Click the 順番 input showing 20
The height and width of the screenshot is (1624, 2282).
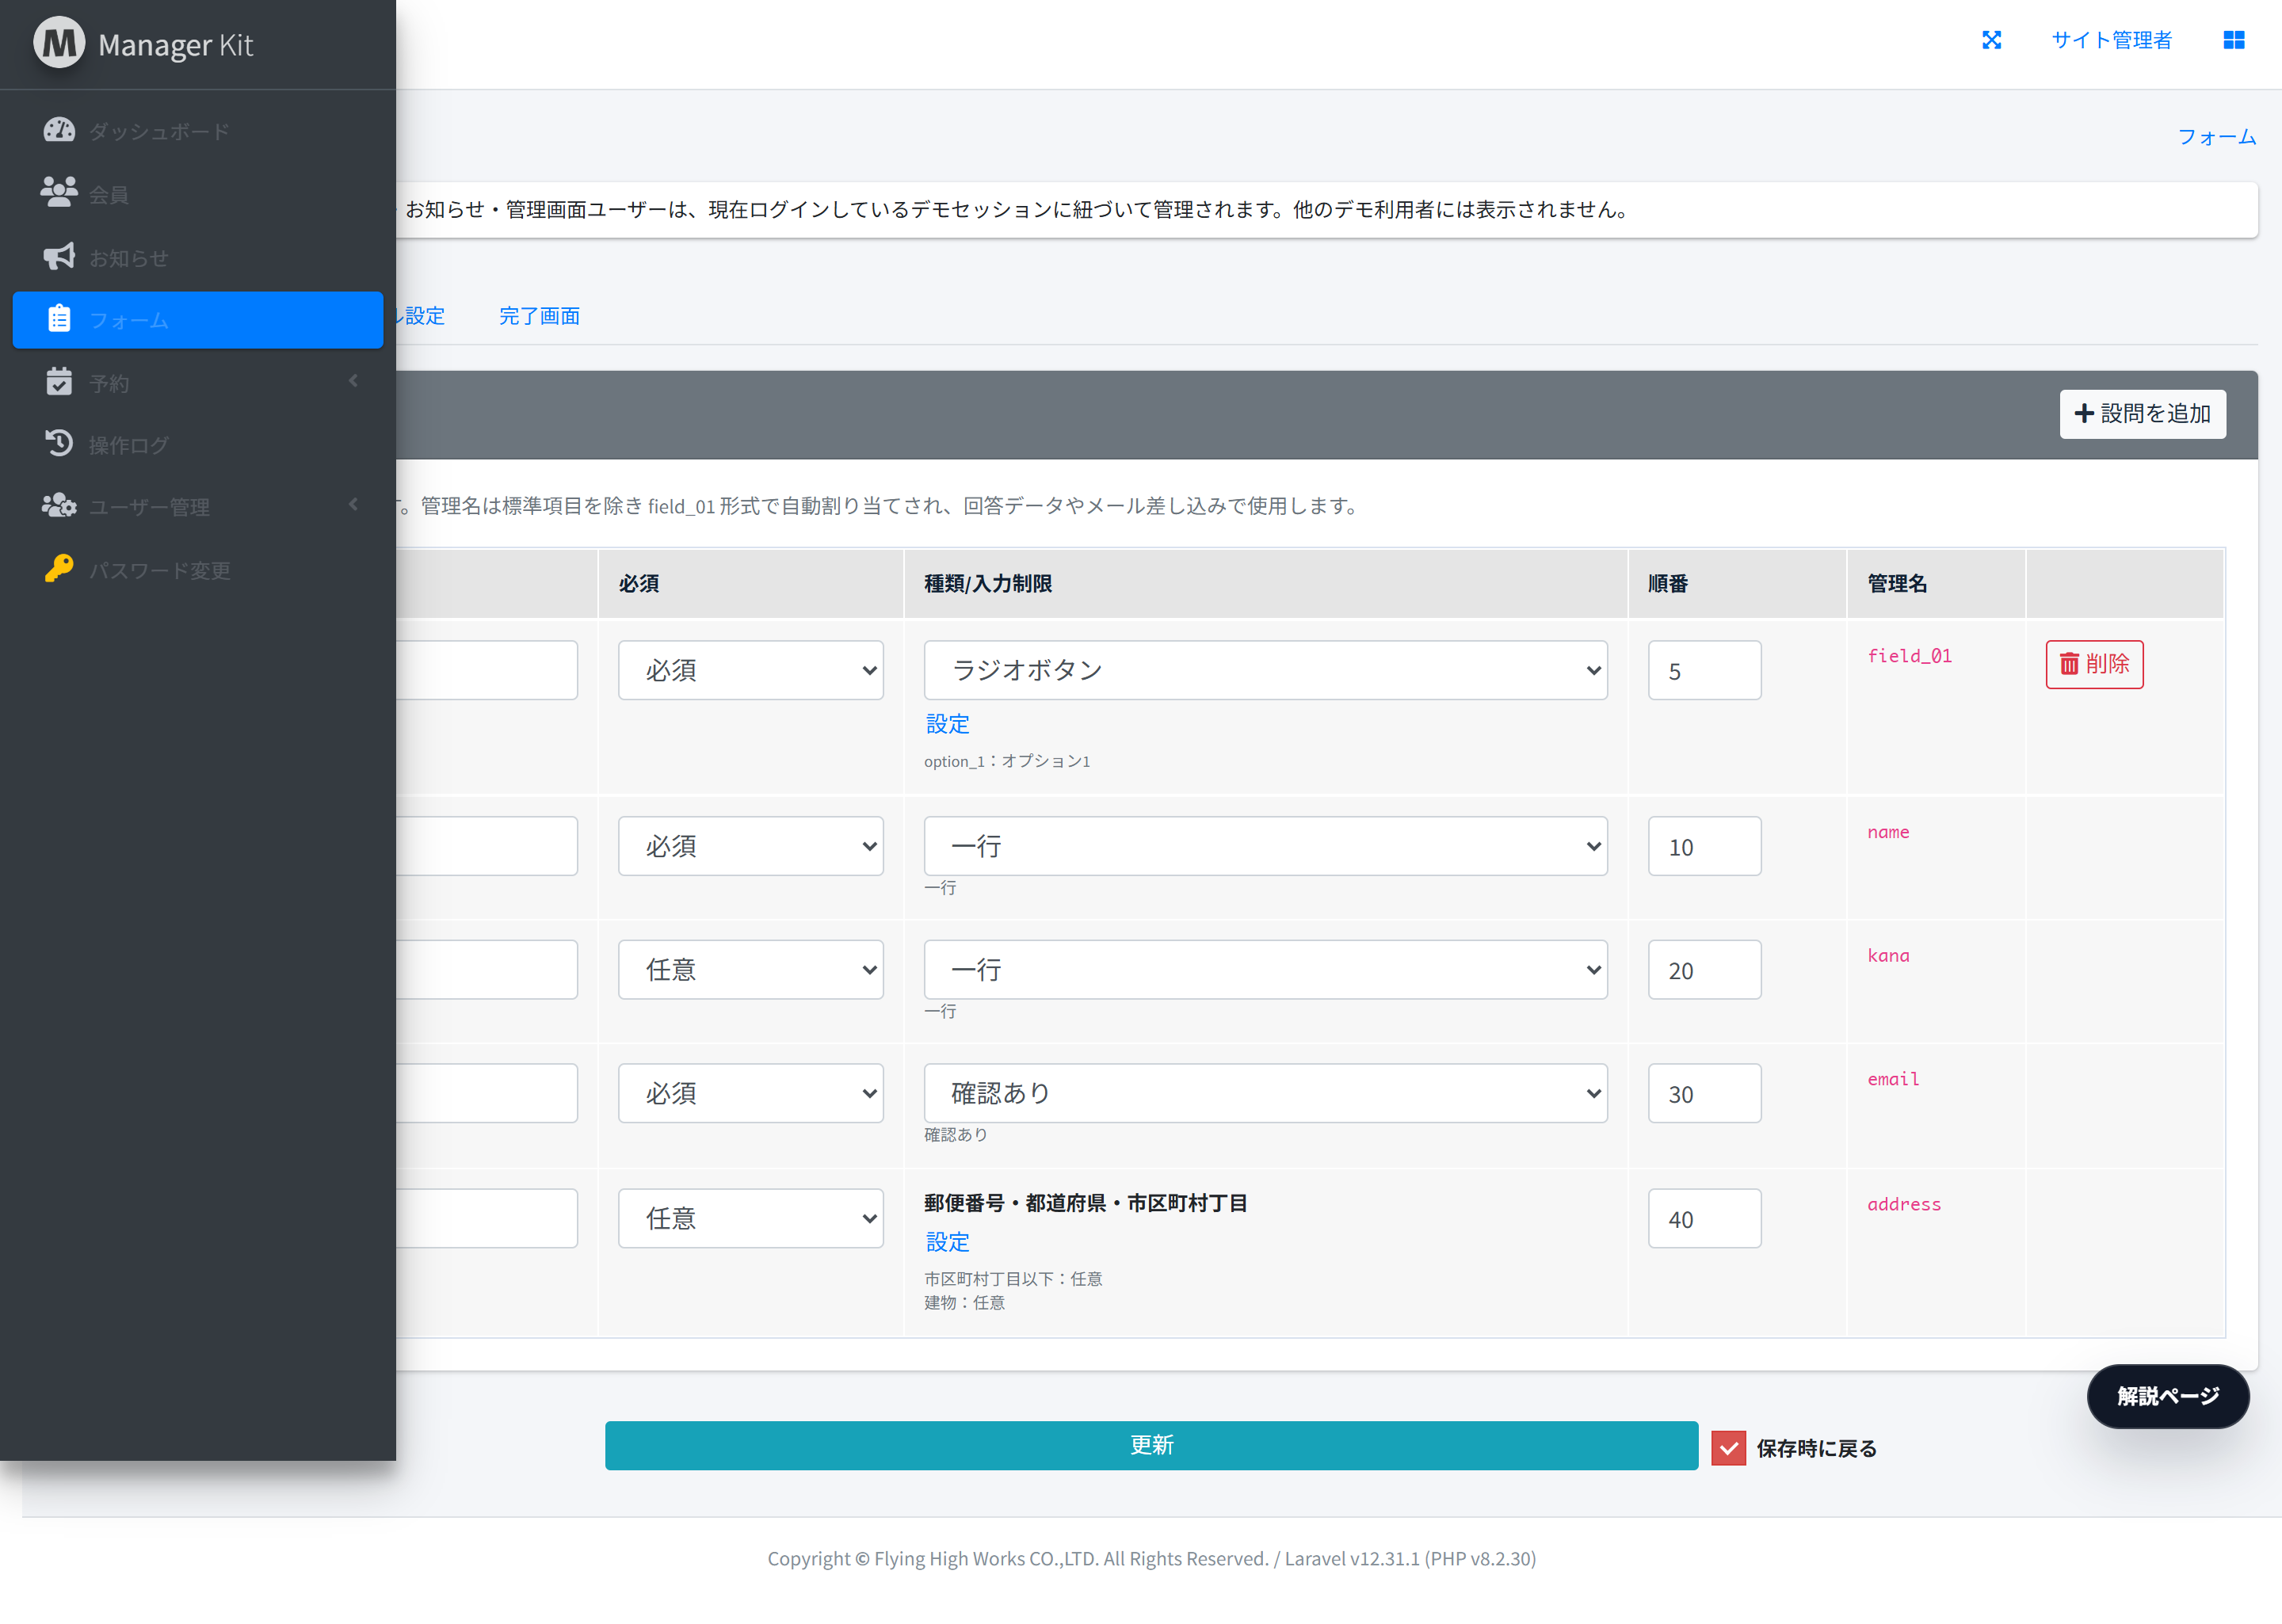1704,970
